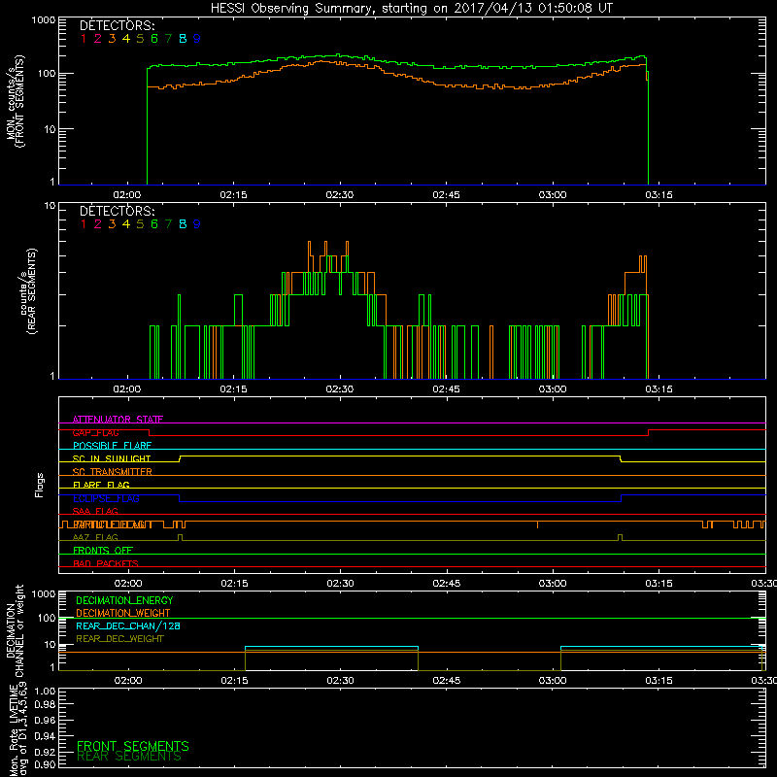Click the POSSIBLE_FLARE flag label
Viewport: 777px width, 777px height.
click(x=112, y=446)
